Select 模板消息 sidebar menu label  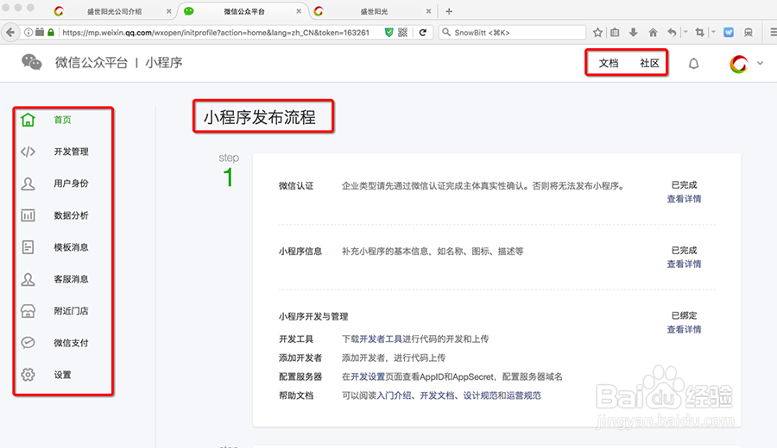71,247
